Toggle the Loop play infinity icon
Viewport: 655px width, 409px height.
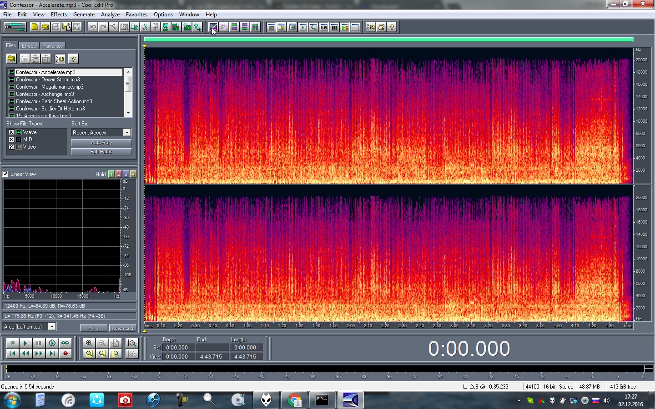[x=65, y=343]
